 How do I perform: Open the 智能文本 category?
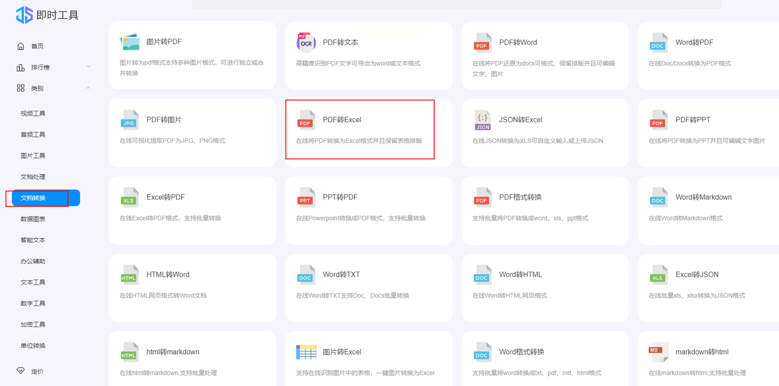coord(33,240)
